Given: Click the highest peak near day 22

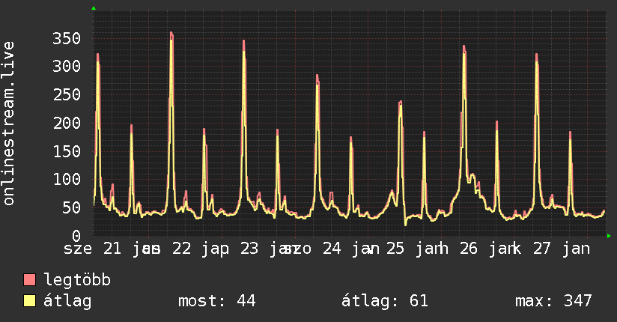Looking at the screenshot, I should (x=171, y=34).
